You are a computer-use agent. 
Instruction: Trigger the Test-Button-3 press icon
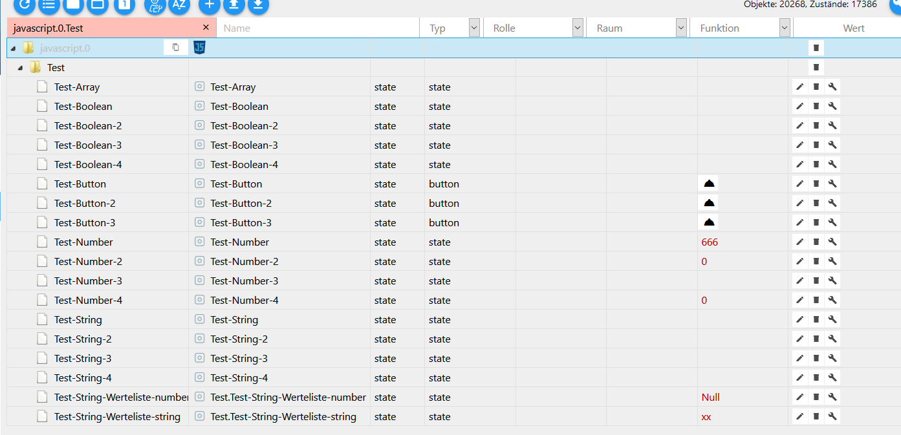709,222
